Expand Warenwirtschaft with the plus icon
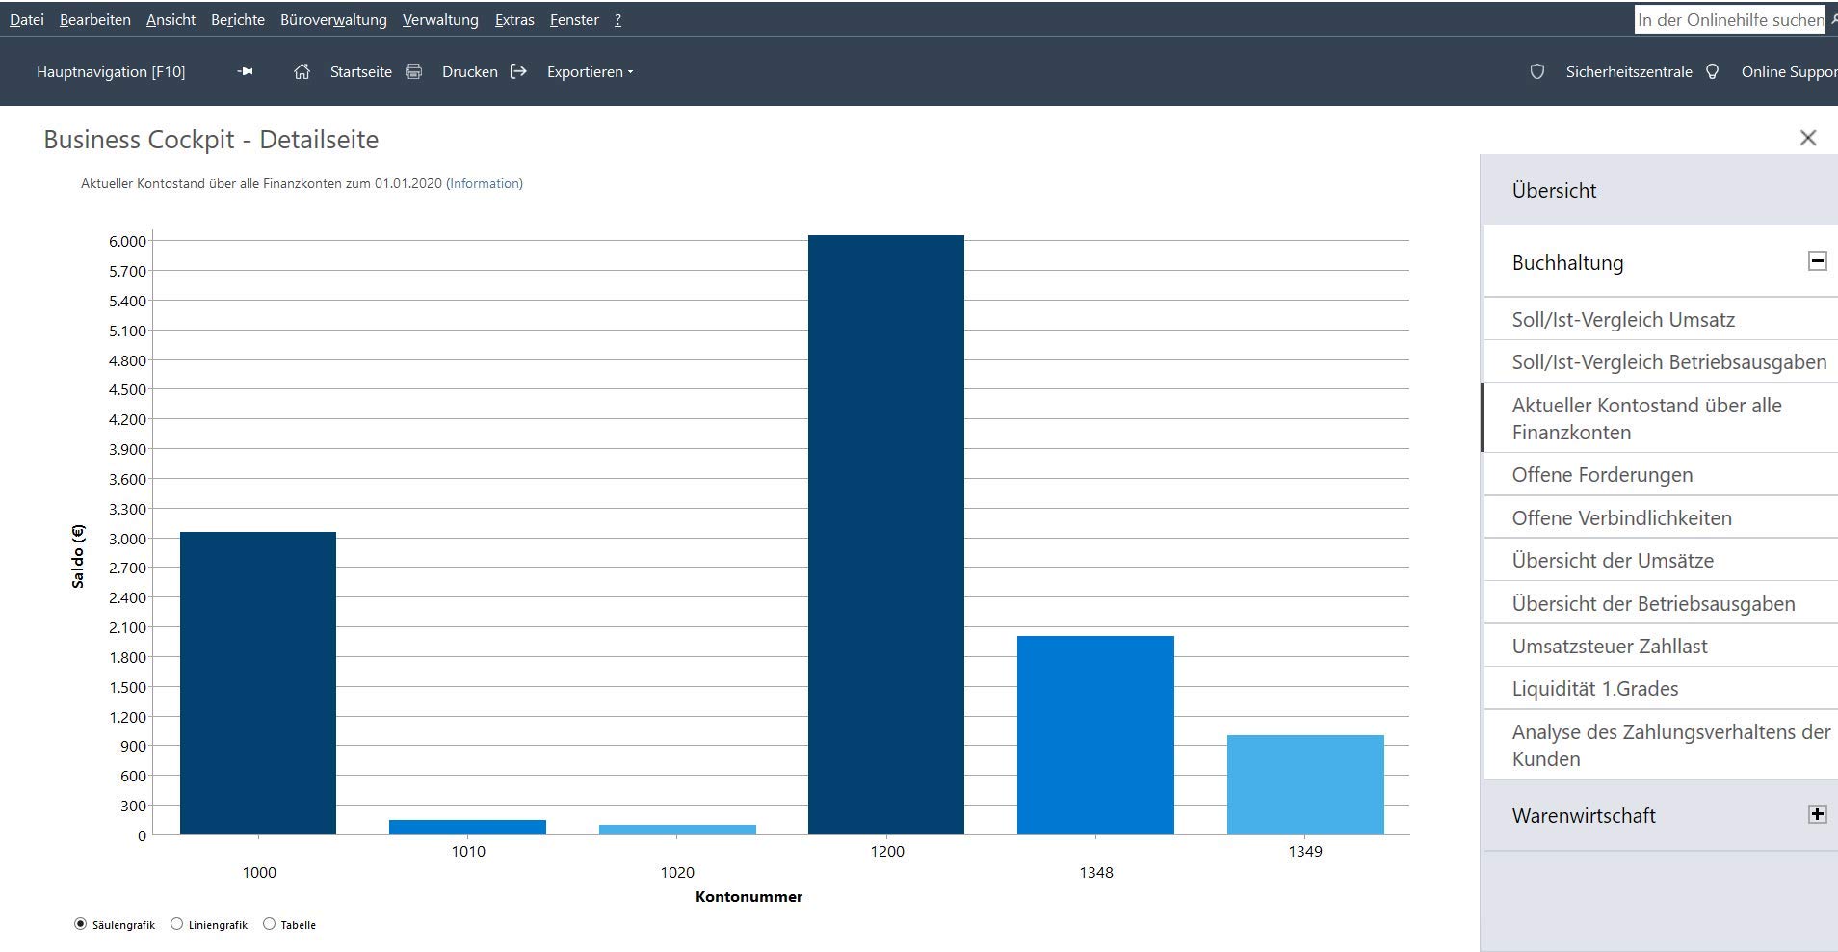Screen dimensions: 1838x952 (1817, 814)
